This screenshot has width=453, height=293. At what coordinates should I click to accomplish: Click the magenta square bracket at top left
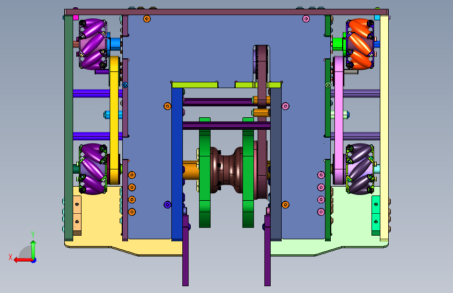76,18
